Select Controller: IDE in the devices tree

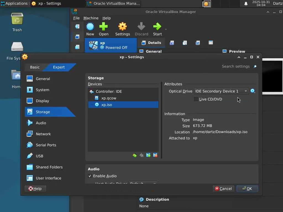pos(123,91)
